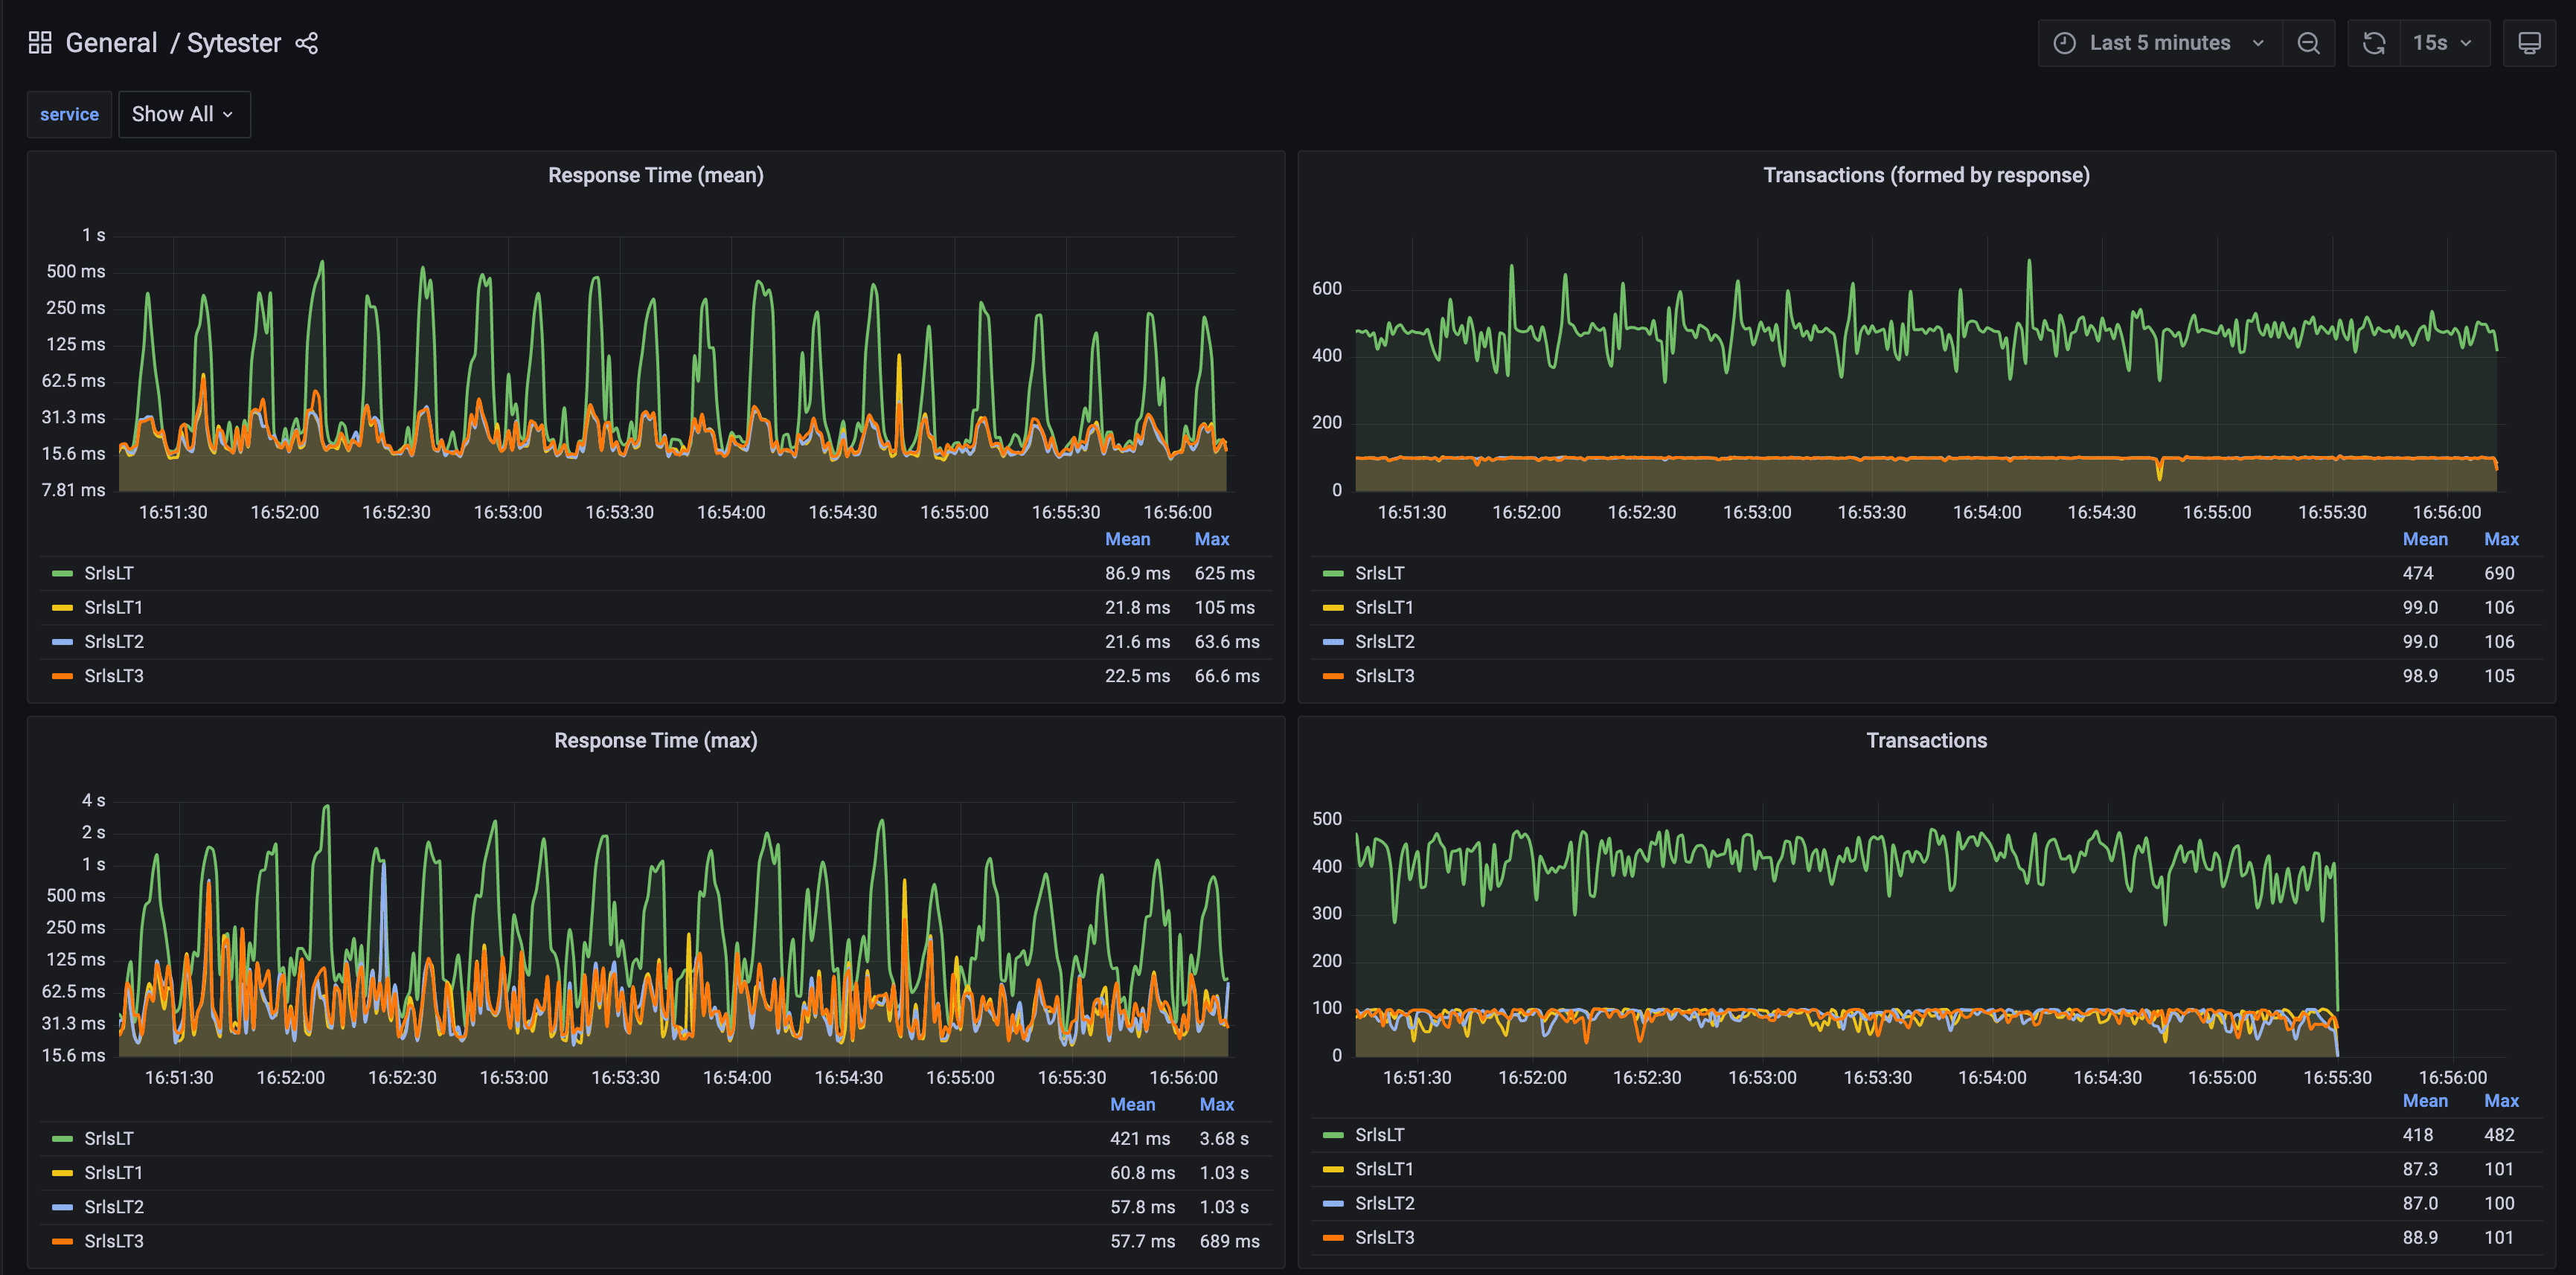The width and height of the screenshot is (2576, 1275).
Task: Open the dashboards grid icon
Action: 40,42
